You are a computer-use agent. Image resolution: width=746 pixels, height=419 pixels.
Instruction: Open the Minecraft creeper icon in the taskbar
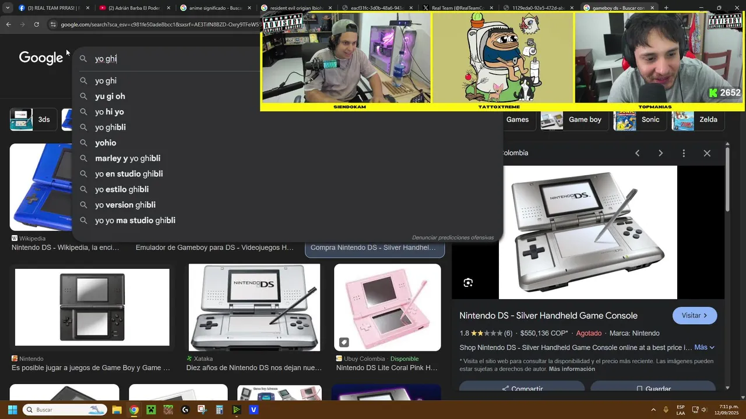pos(151,410)
